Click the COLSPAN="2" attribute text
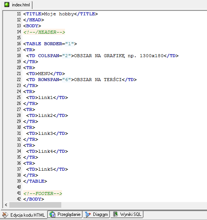Image resolution: width=207 pixels, height=220 pixels. [54, 56]
